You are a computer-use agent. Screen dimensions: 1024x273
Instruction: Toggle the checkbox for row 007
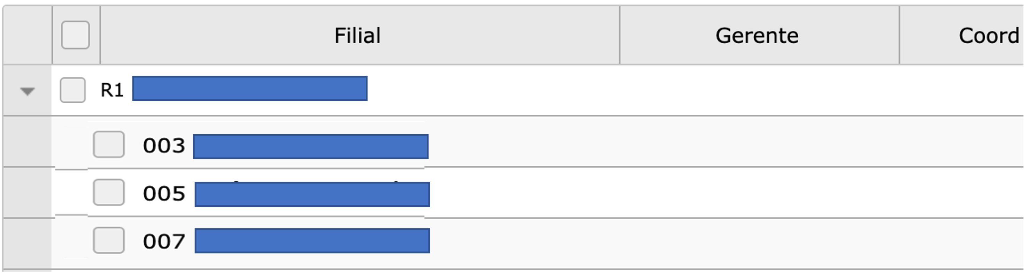tap(109, 241)
